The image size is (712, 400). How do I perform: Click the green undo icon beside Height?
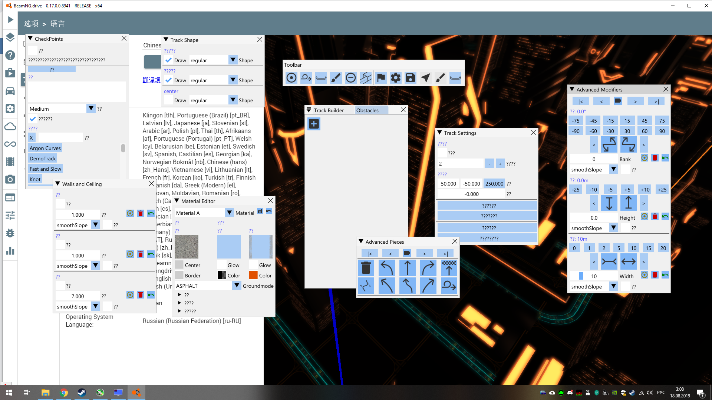point(665,217)
